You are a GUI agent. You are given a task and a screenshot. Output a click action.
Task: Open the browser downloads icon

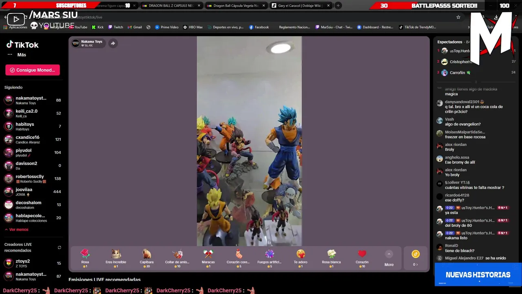pos(496,17)
